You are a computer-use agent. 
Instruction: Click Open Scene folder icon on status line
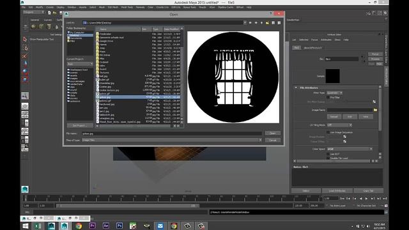[55, 13]
